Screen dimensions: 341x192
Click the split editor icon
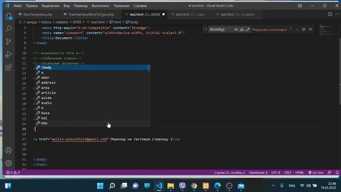click(330, 14)
